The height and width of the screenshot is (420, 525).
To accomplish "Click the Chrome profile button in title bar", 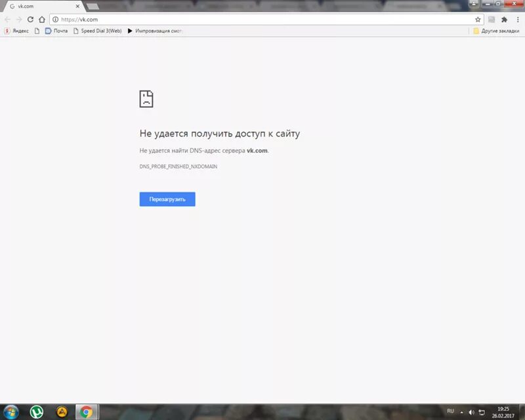I will [x=474, y=4].
